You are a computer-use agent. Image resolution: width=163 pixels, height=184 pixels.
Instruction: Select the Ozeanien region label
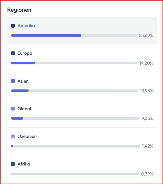(27, 136)
